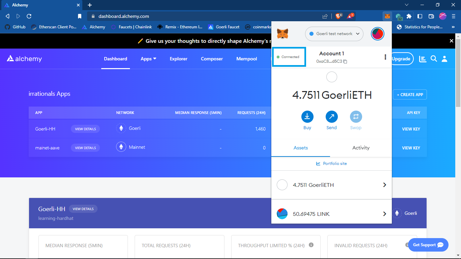This screenshot has width=461, height=259.
Task: Open the browser hamburger menu
Action: click(453, 16)
